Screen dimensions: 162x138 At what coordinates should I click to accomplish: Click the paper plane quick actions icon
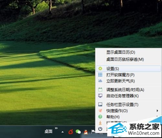coord(100,110)
